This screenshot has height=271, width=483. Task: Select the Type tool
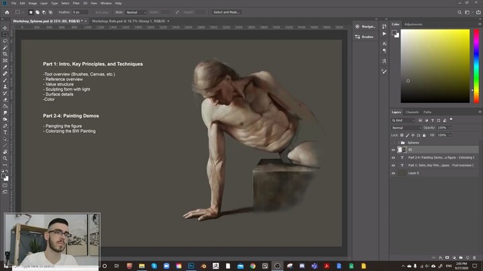click(x=5, y=132)
